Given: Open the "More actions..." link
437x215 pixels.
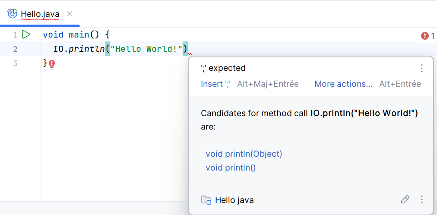Looking at the screenshot, I should point(343,84).
